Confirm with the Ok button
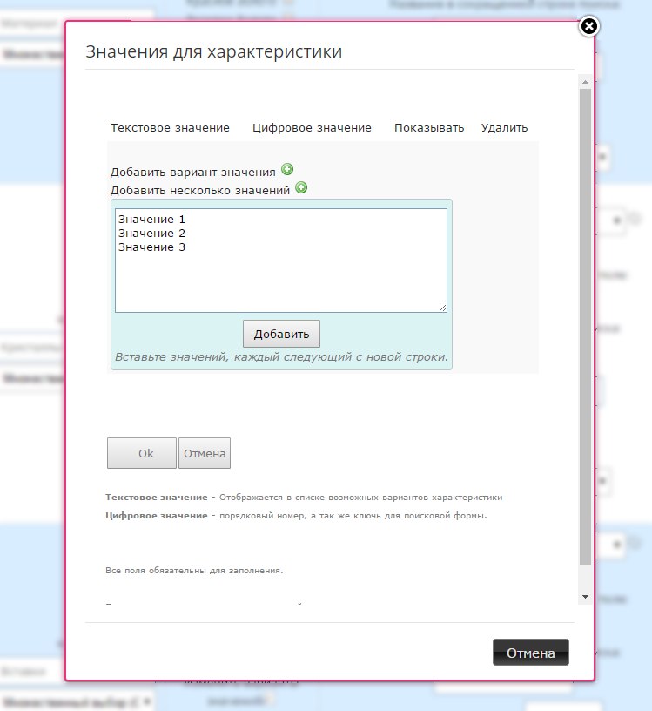Image resolution: width=652 pixels, height=711 pixels. 141,453
